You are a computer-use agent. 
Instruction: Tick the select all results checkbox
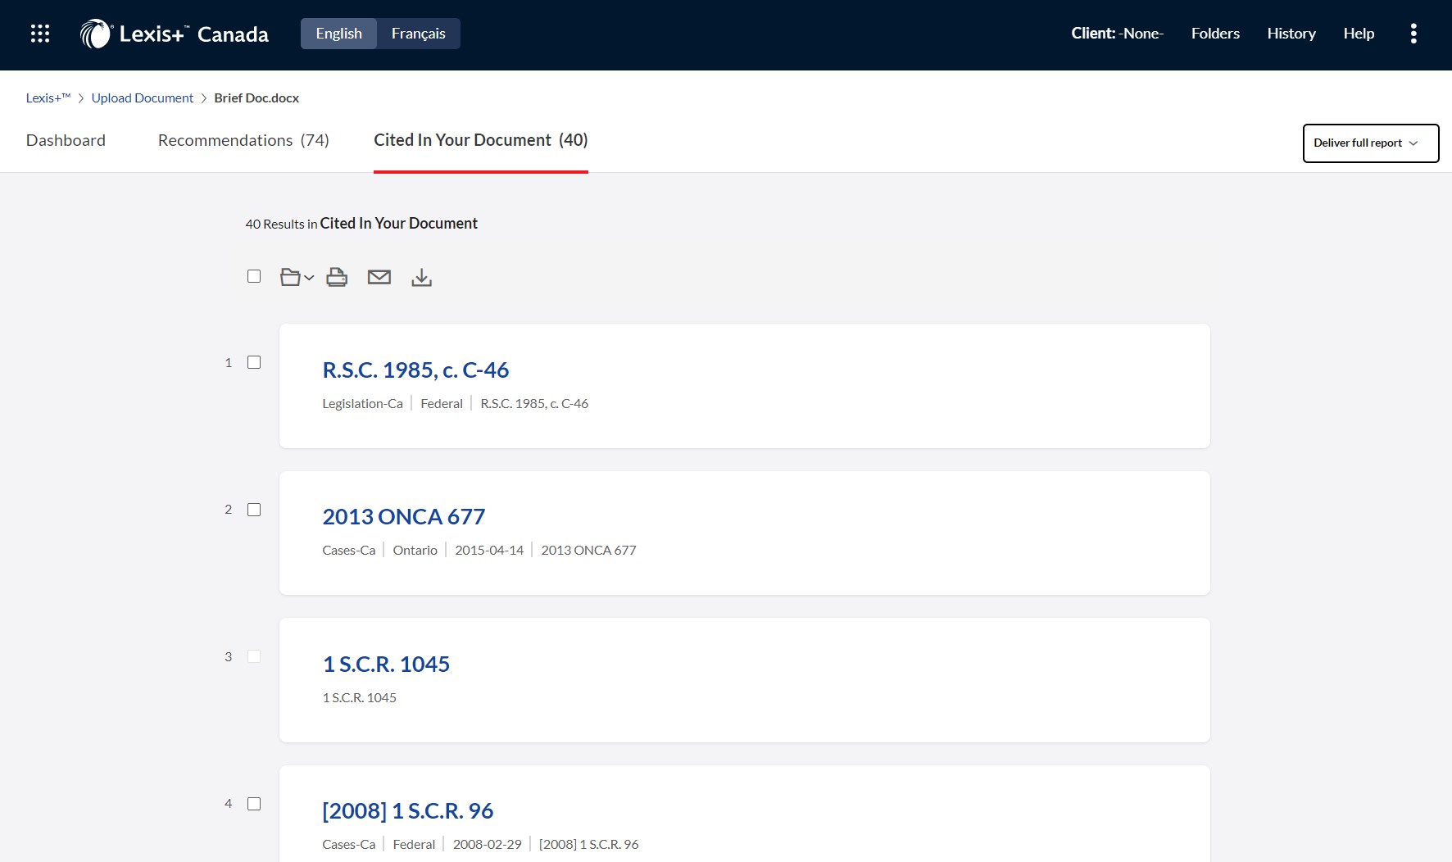coord(254,277)
